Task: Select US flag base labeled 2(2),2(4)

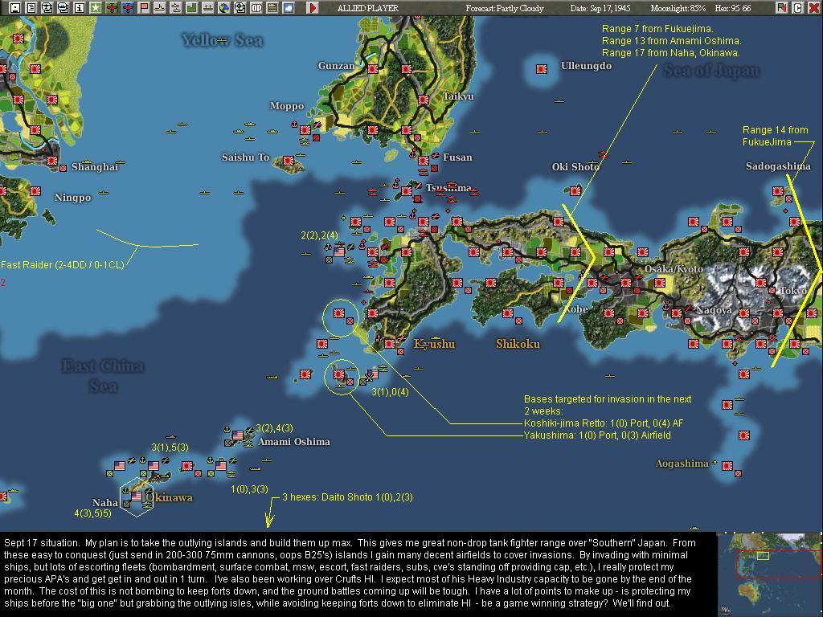Action: [x=339, y=251]
